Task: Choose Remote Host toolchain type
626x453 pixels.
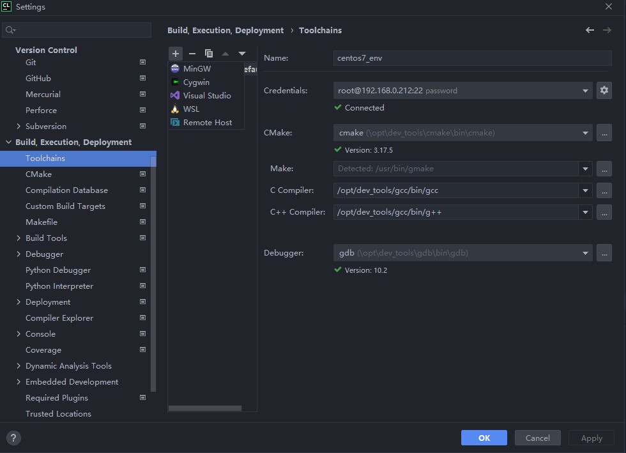Action: click(206, 123)
